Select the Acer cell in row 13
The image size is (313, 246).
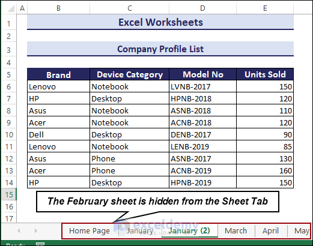[58, 170]
